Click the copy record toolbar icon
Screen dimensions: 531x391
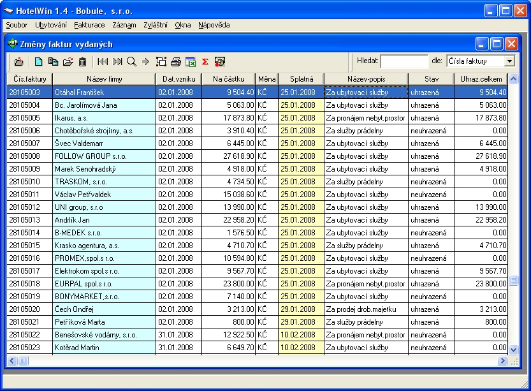pos(54,62)
